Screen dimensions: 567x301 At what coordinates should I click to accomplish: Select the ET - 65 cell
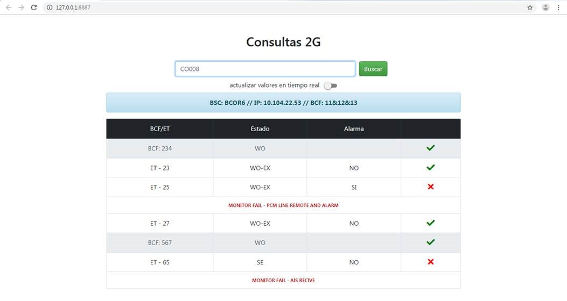[159, 262]
